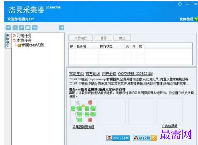Click the 加入QQ群 button
198x145 pixels.
tap(118, 138)
